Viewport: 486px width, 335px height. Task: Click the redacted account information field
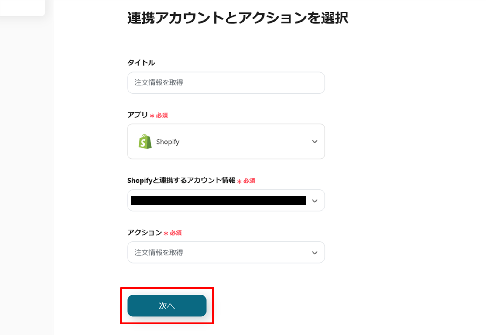point(218,201)
